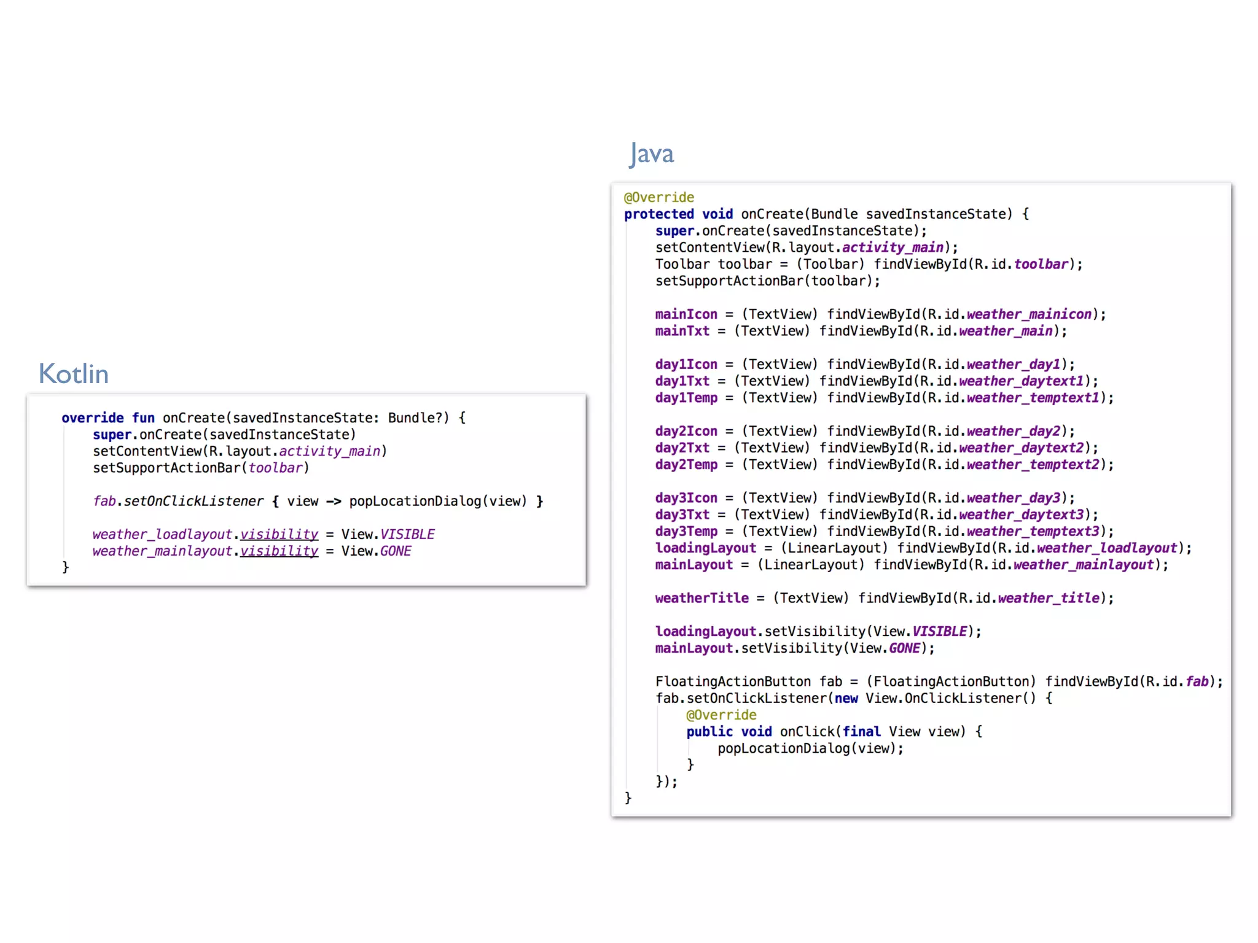Click the 'mainIcon = (TextView)' line
The image size is (1258, 943).
point(880,314)
